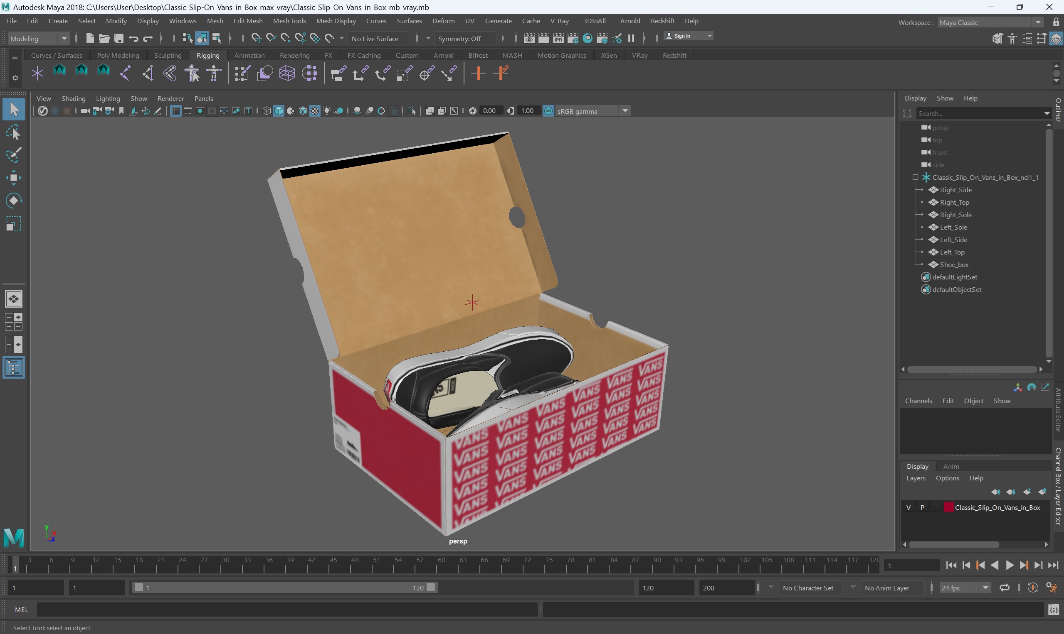The image size is (1064, 634).
Task: Click the Go to start of range button
Action: coord(951,565)
